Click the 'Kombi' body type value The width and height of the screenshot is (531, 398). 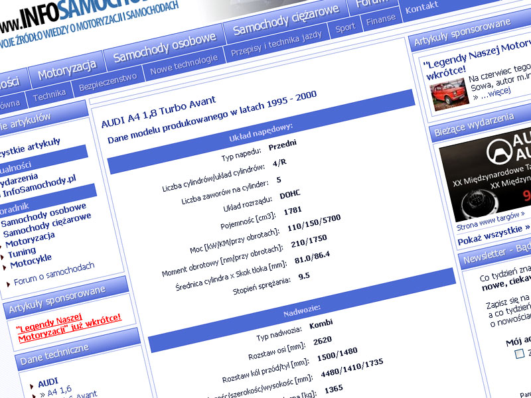tap(321, 324)
